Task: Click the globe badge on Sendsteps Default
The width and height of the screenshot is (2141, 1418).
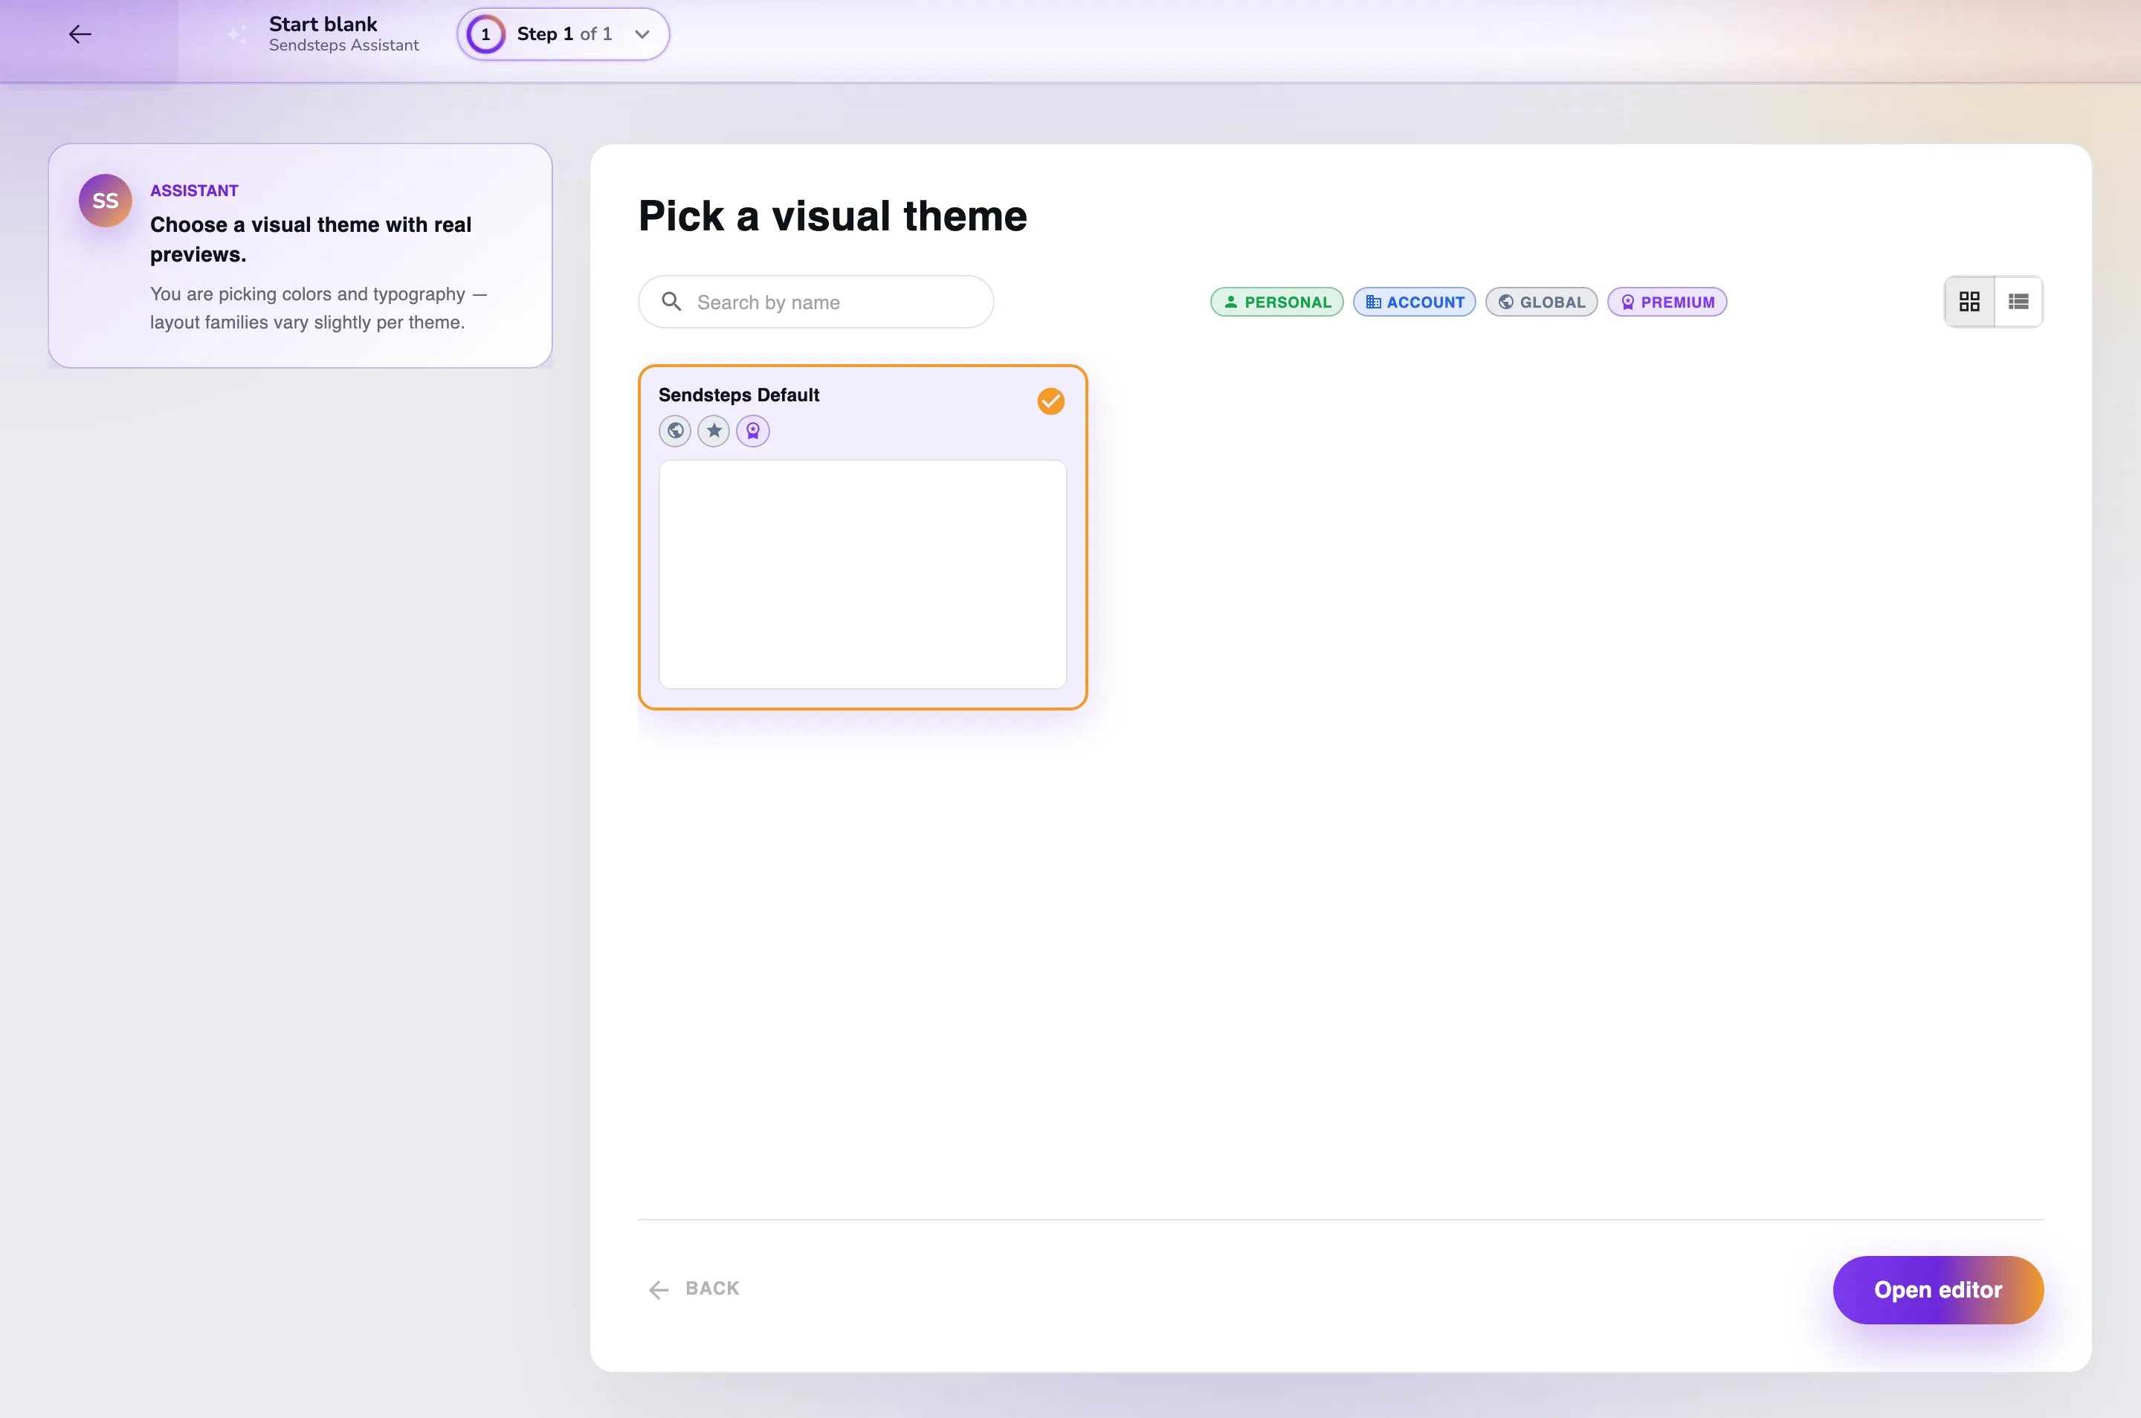Action: point(675,430)
